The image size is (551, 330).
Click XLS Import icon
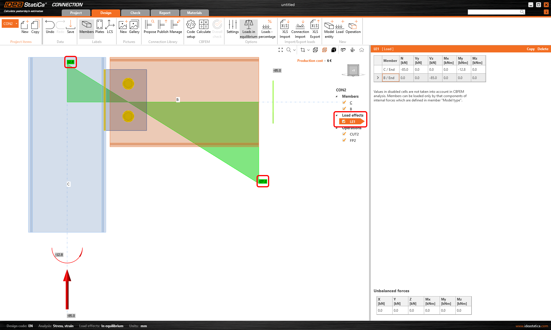284,27
